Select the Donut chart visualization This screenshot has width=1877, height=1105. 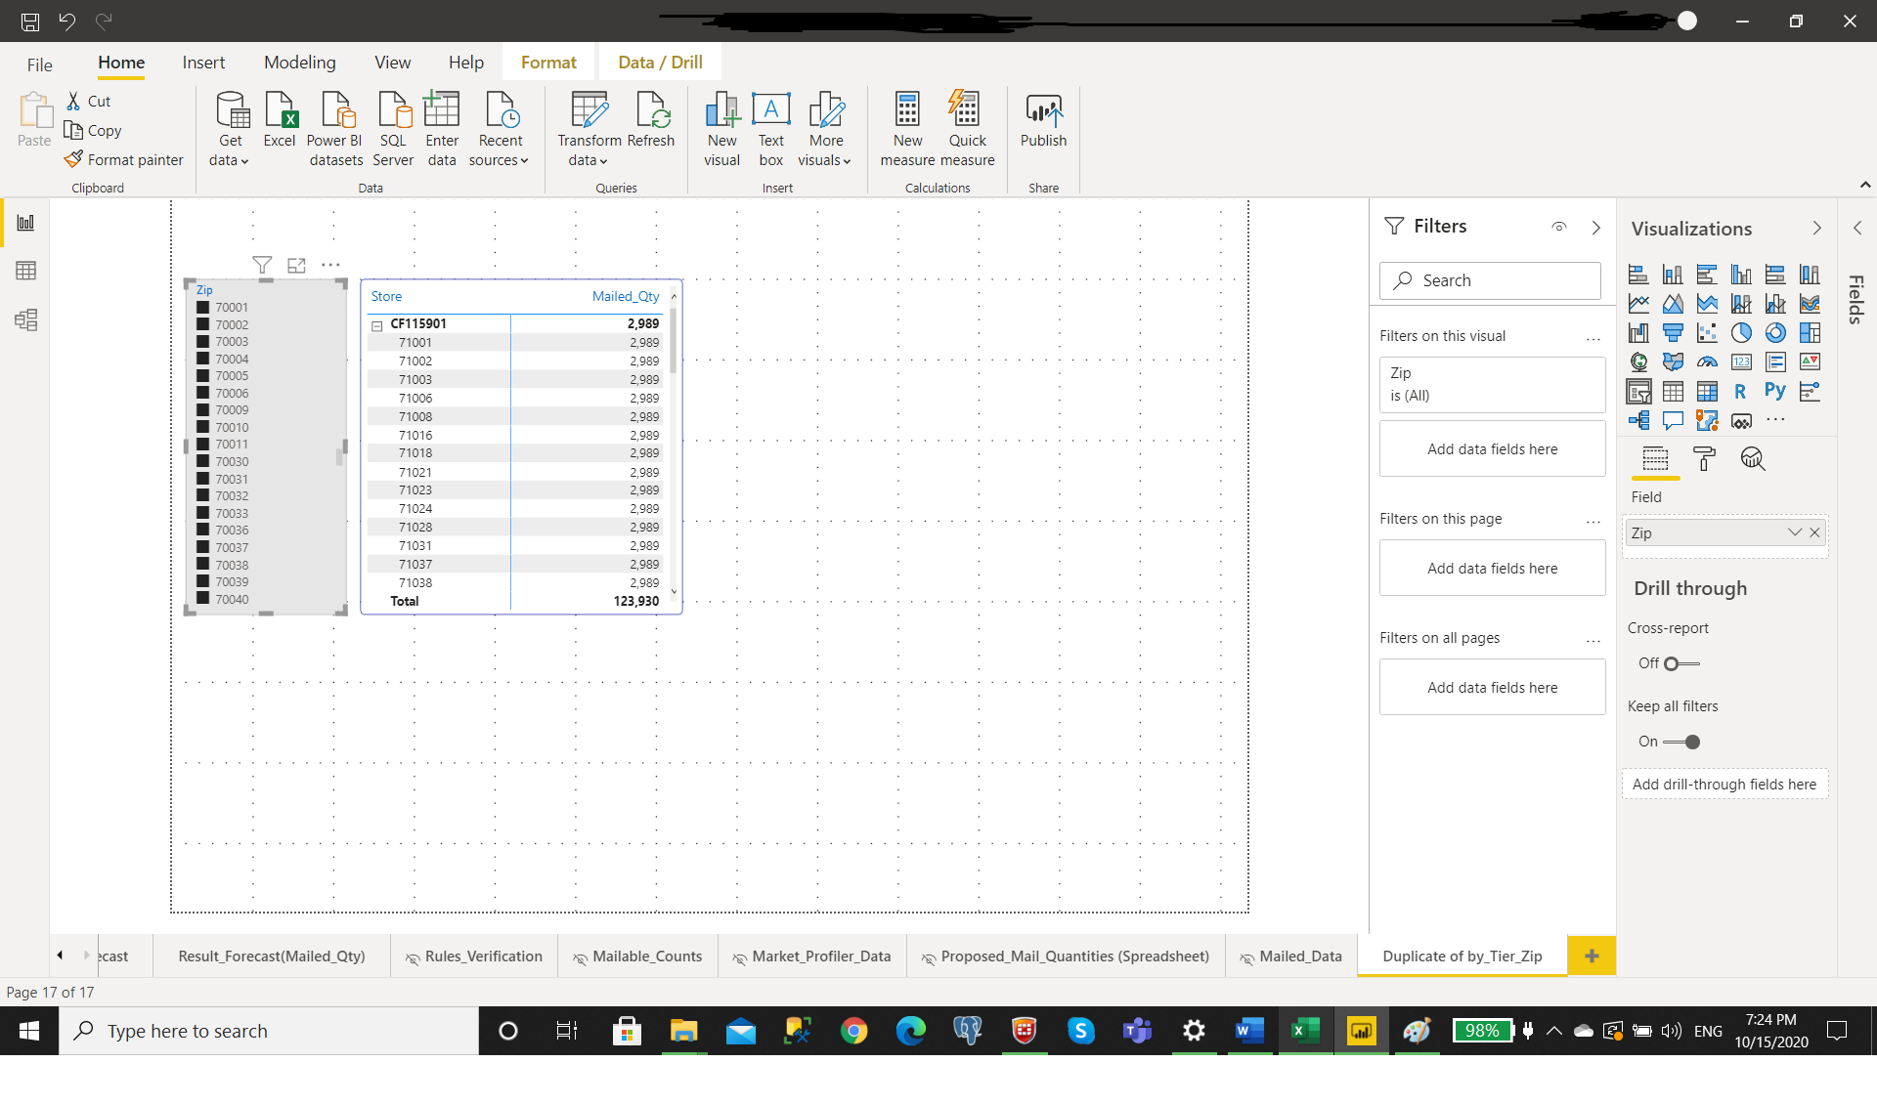(x=1775, y=333)
